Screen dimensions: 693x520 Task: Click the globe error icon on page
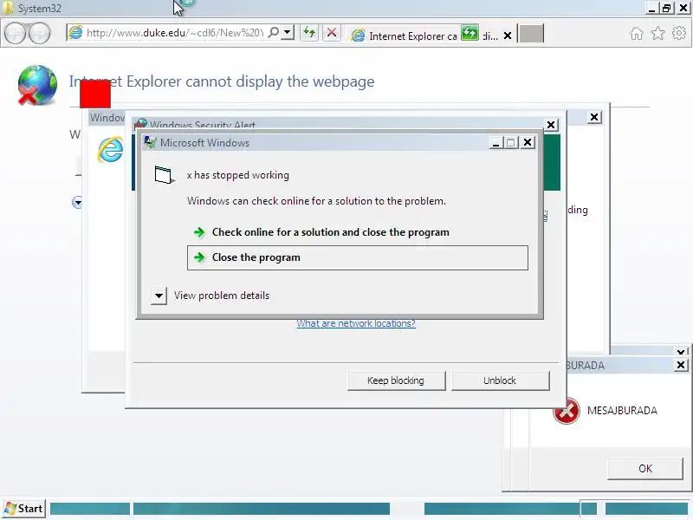37,85
